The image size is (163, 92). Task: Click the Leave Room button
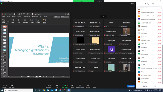(x=131, y=86)
